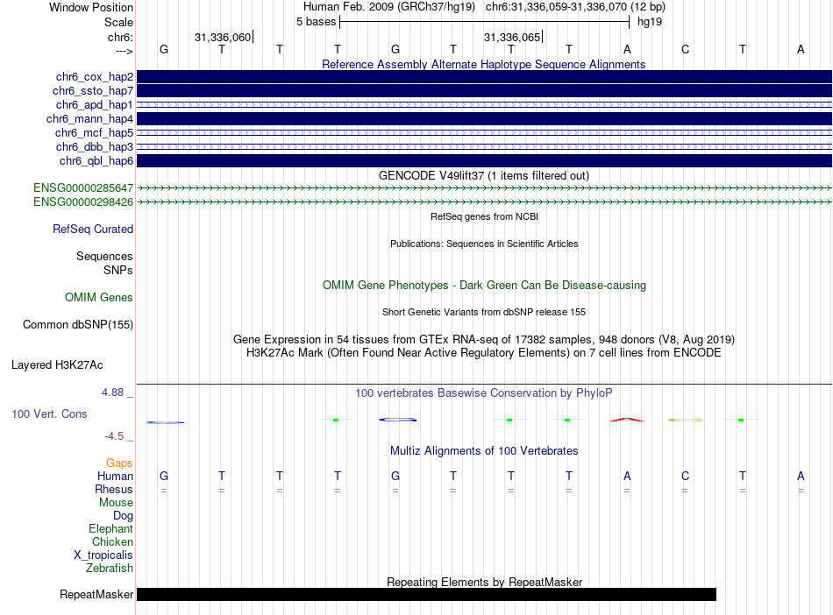Viewport: 833px width, 615px height.
Task: Click the RepeatMasker side label
Action: pyautogui.click(x=96, y=594)
